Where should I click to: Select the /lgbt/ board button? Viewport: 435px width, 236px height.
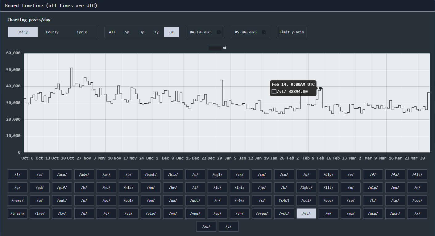click(306, 188)
